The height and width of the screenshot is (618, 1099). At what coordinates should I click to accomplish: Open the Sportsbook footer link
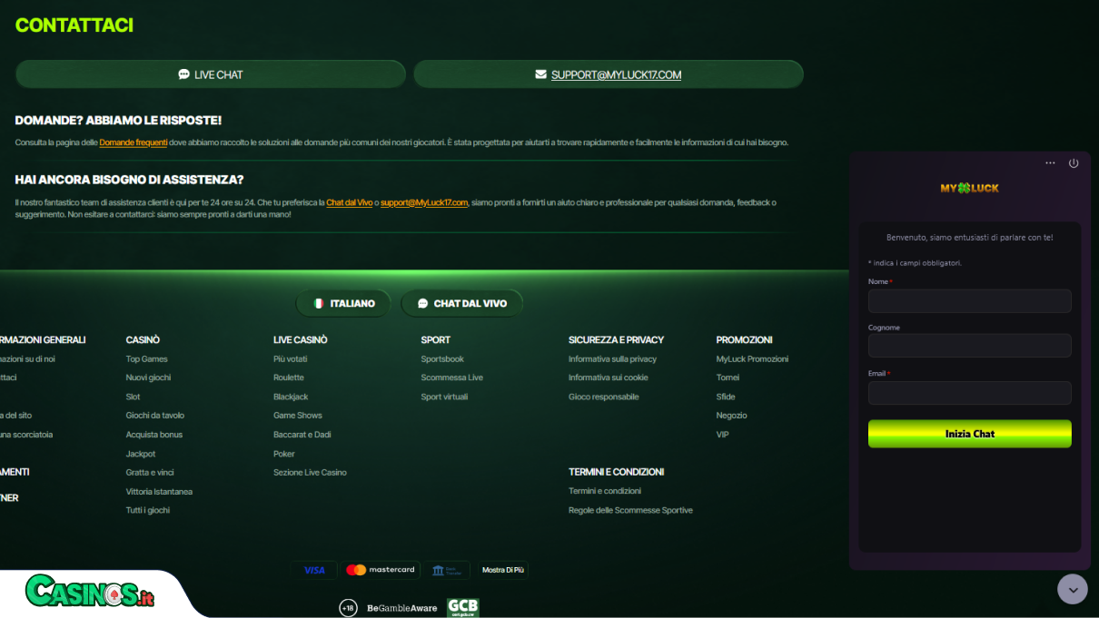point(442,358)
